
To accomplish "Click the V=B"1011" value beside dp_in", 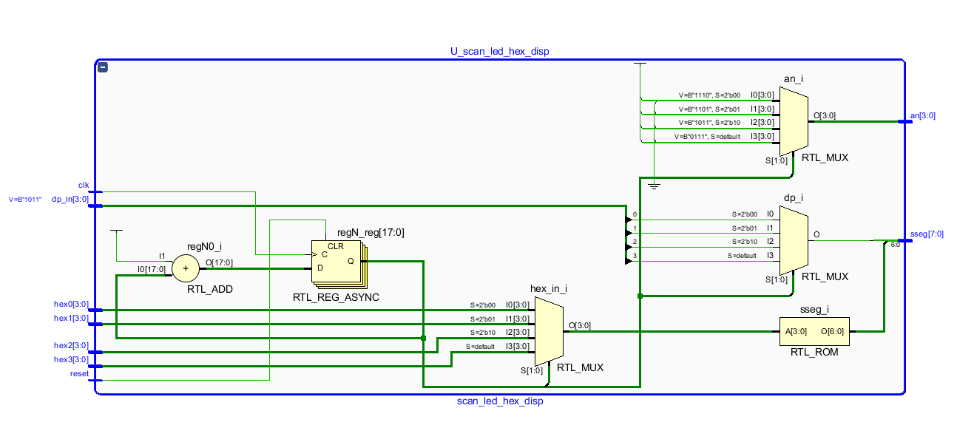I will [25, 200].
